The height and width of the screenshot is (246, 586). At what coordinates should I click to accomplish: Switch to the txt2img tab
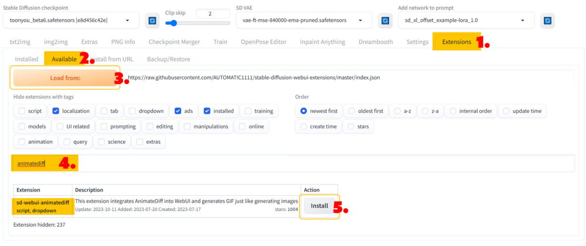[x=20, y=42]
